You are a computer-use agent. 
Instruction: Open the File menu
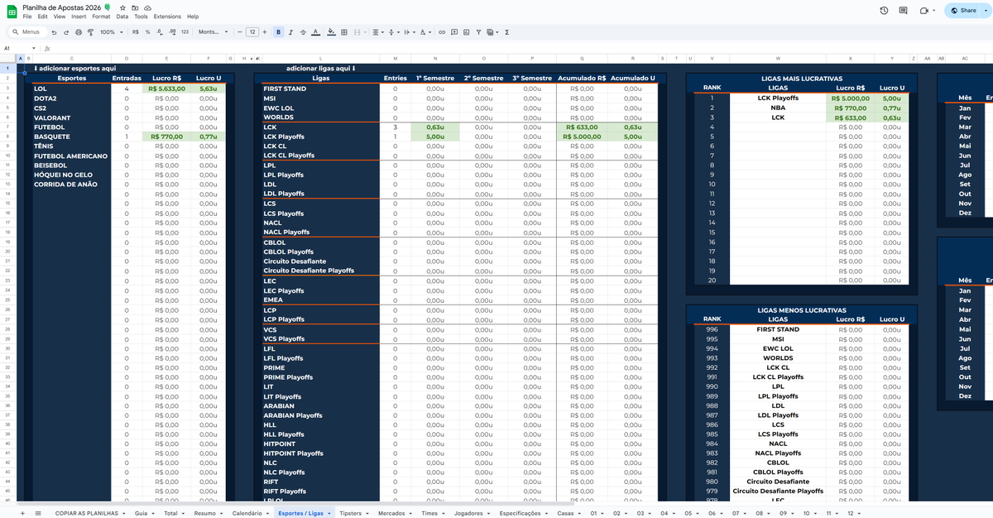(27, 17)
